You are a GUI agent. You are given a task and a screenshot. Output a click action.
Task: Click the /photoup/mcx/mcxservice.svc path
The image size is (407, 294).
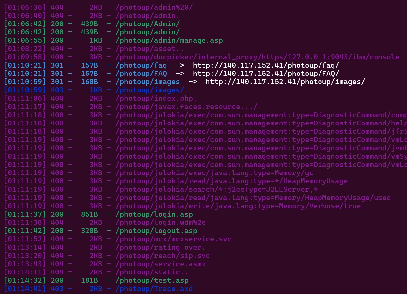point(173,239)
